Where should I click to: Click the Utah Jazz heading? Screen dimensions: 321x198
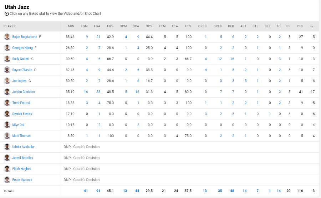(17, 7)
